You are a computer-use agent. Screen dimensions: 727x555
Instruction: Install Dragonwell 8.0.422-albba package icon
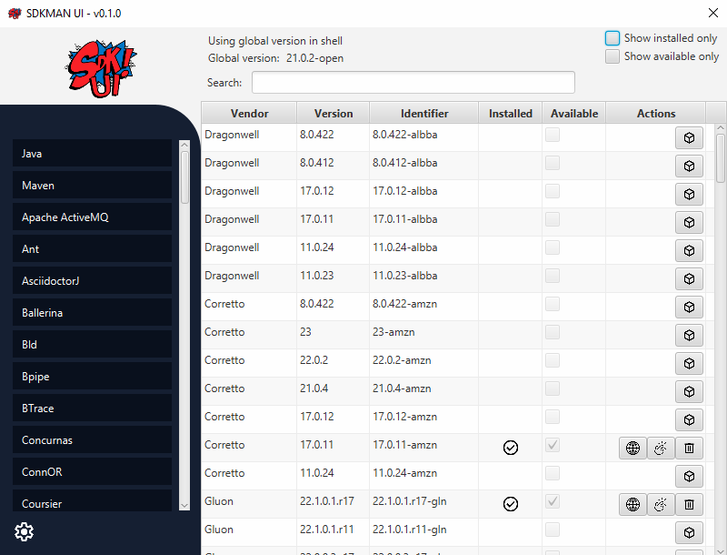[x=689, y=137]
